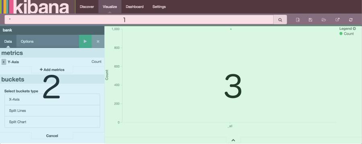This screenshot has width=362, height=144.
Task: Expand the Y-Axis metric triangle
Action: tap(4, 62)
